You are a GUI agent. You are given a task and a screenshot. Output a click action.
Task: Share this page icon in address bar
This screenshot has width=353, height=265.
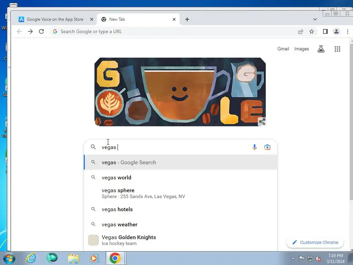(x=301, y=31)
